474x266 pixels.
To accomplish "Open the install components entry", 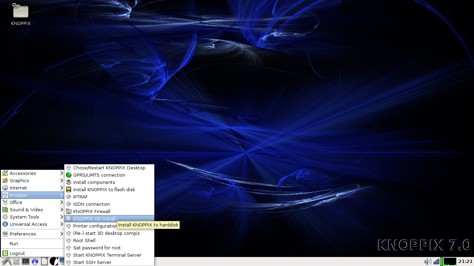I will pyautogui.click(x=109, y=182).
